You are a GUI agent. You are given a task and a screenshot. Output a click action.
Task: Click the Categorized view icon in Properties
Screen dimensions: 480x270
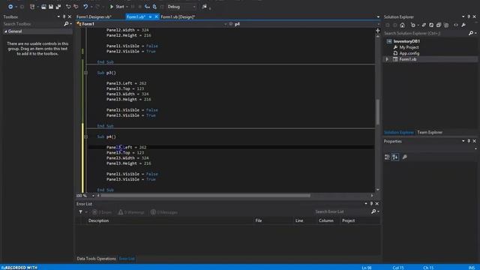387,157
